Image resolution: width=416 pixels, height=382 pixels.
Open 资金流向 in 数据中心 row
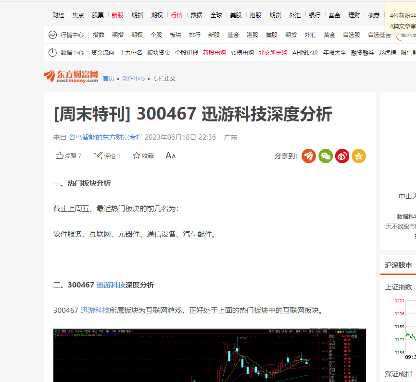102,53
